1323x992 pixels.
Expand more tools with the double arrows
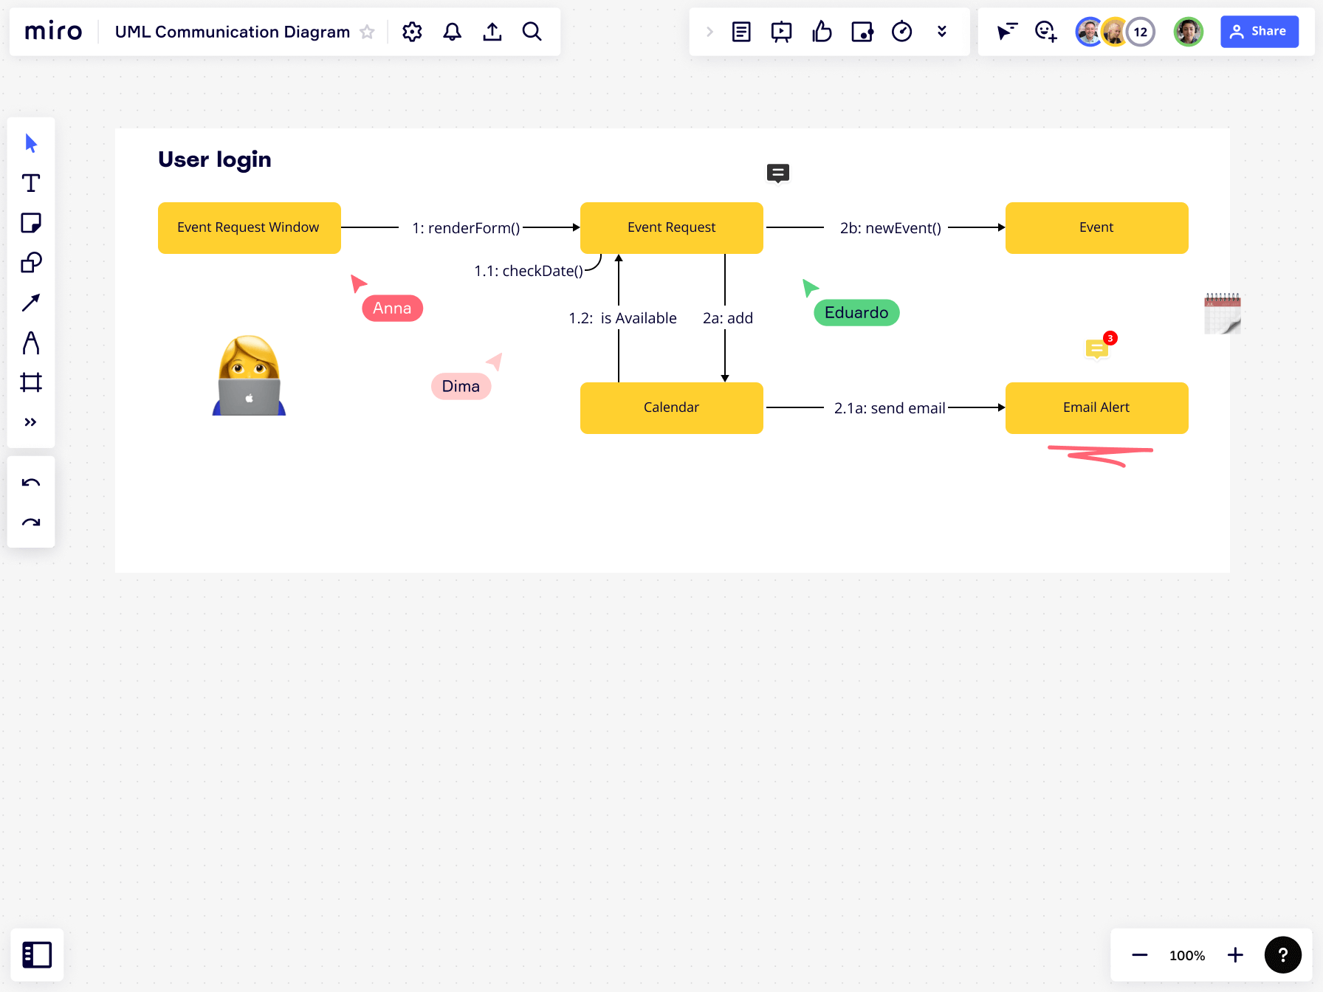point(31,421)
